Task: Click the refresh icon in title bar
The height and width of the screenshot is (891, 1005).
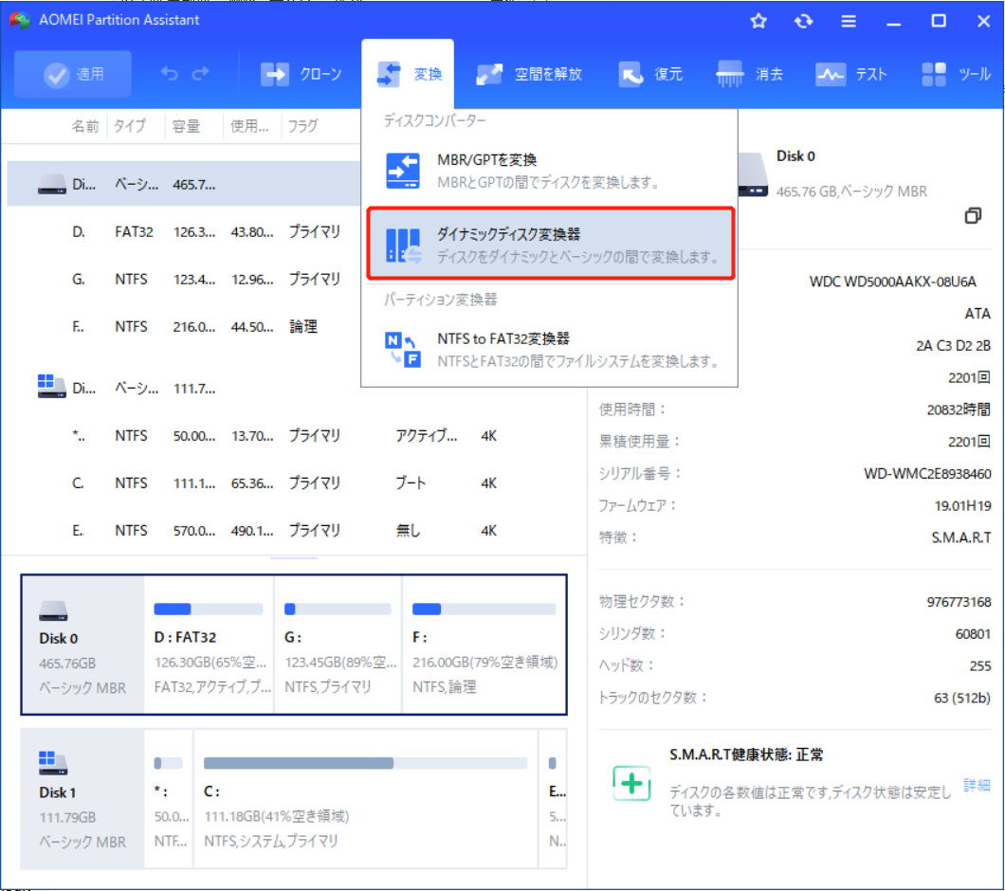Action: click(x=804, y=21)
